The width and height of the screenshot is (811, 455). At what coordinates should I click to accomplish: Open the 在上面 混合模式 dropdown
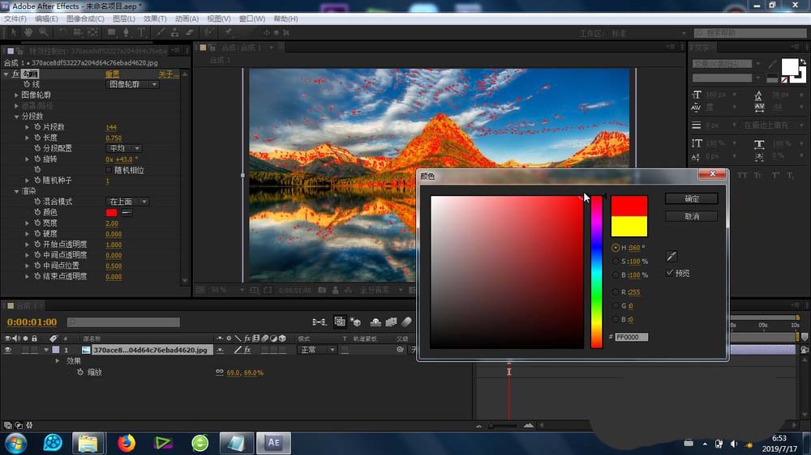click(x=128, y=202)
